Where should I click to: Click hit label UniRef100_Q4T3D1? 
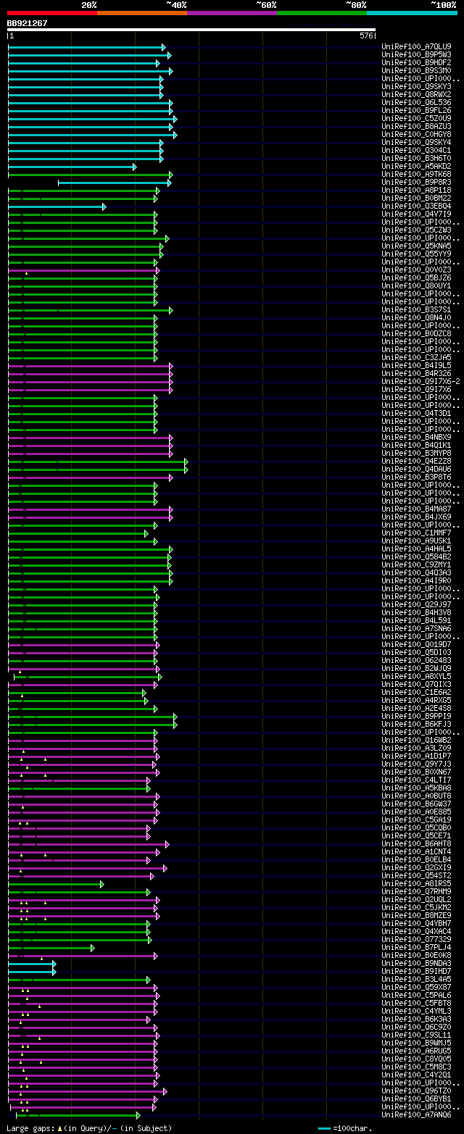[416, 413]
